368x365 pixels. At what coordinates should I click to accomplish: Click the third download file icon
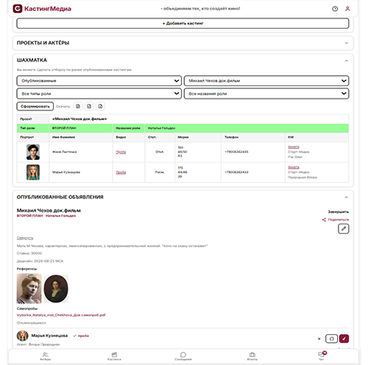click(x=100, y=106)
